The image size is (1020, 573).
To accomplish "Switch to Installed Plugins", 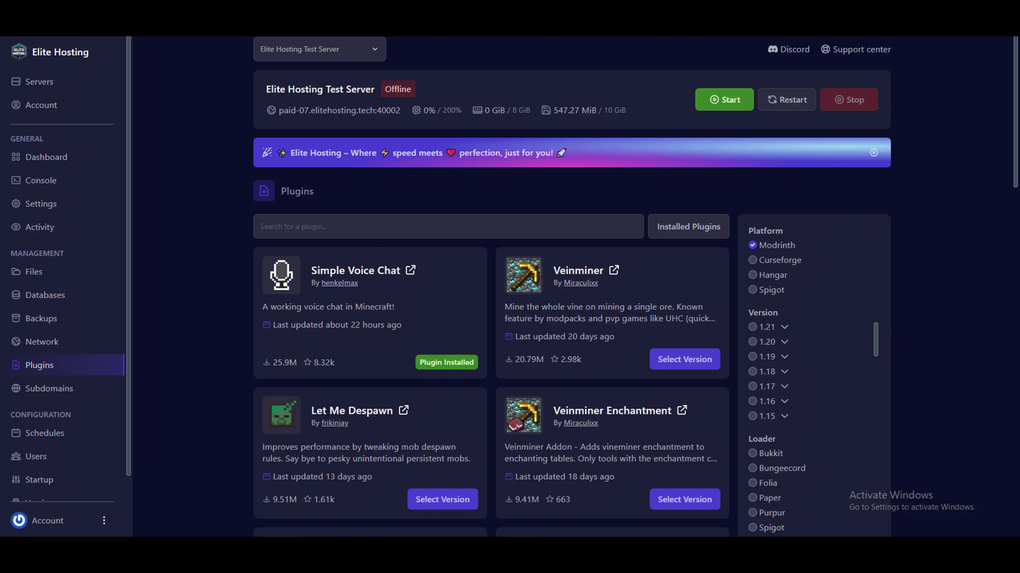I will coord(688,226).
